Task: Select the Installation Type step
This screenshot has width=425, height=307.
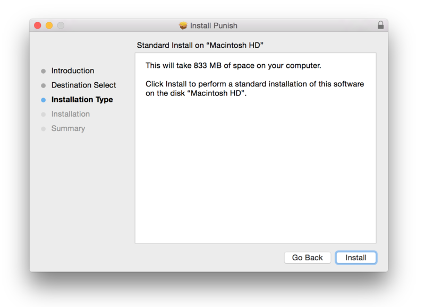Action: (x=82, y=99)
